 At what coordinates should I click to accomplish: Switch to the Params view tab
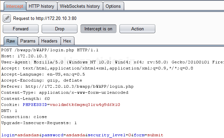tap(28, 41)
